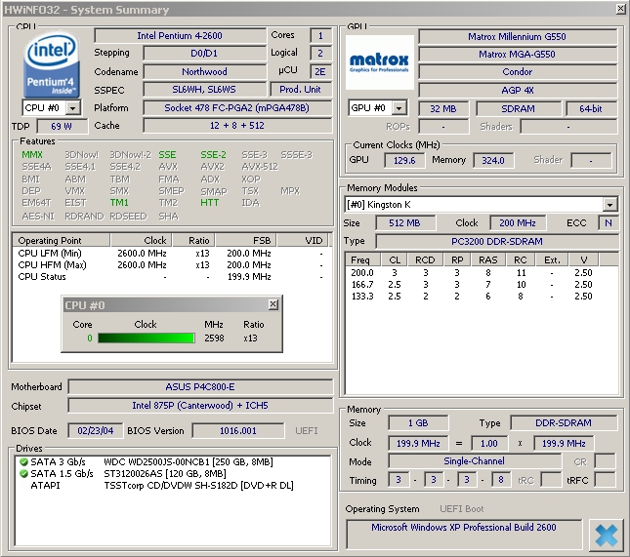The image size is (630, 557).
Task: Click the Operating Point column header
Action: [62, 240]
